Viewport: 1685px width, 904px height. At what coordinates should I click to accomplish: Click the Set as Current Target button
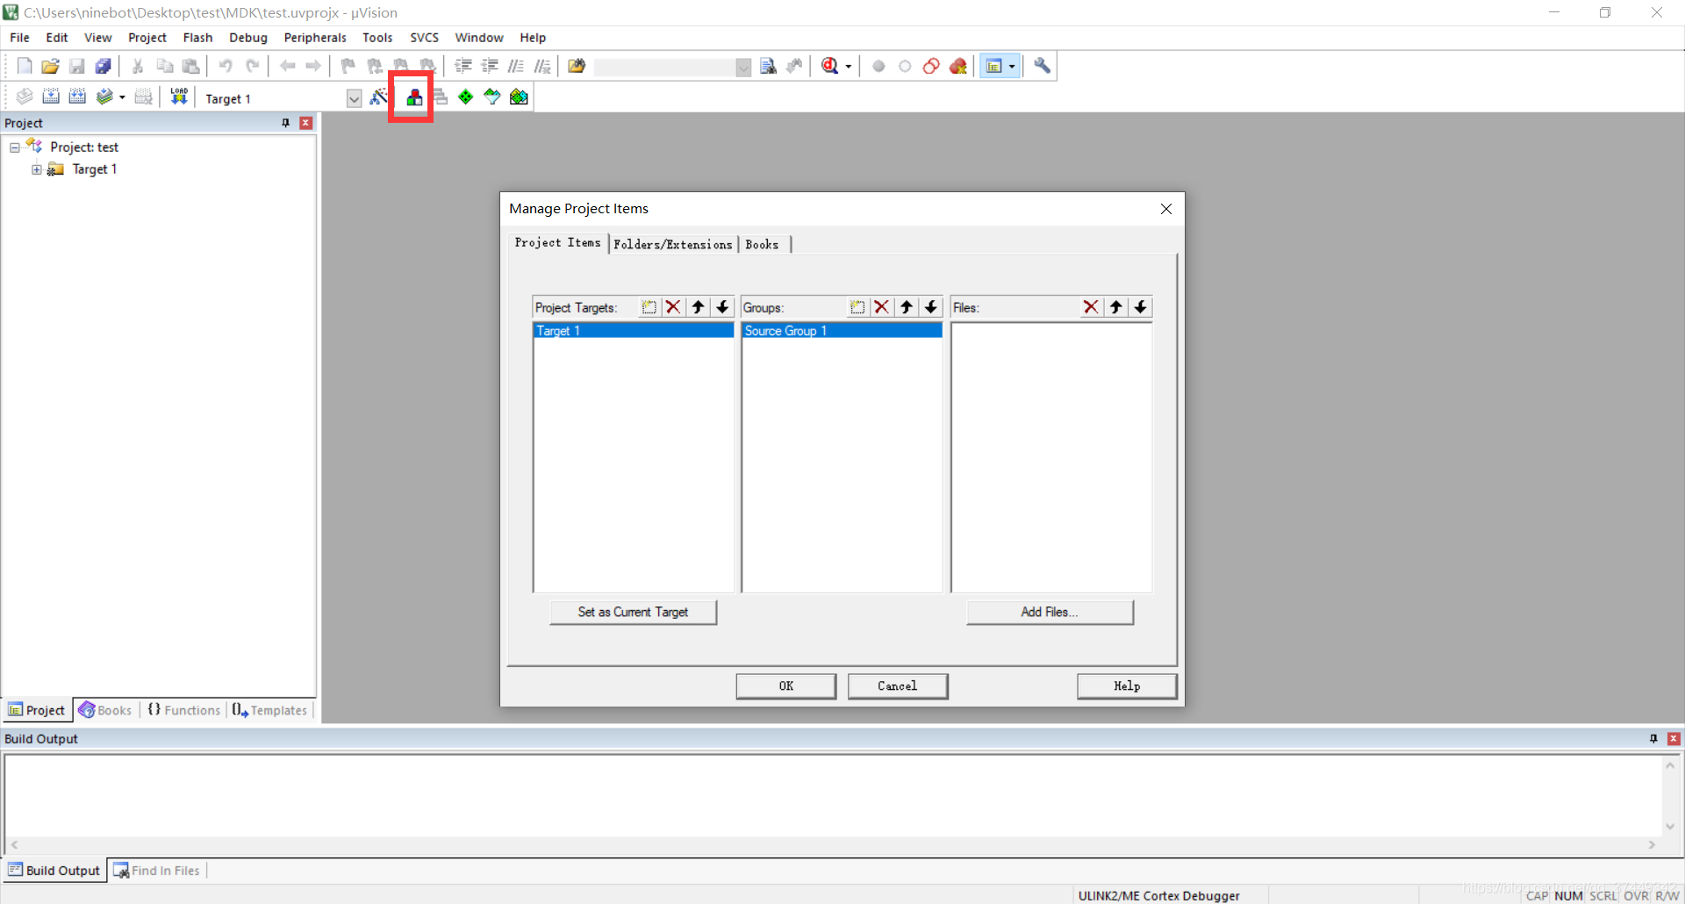point(633,612)
